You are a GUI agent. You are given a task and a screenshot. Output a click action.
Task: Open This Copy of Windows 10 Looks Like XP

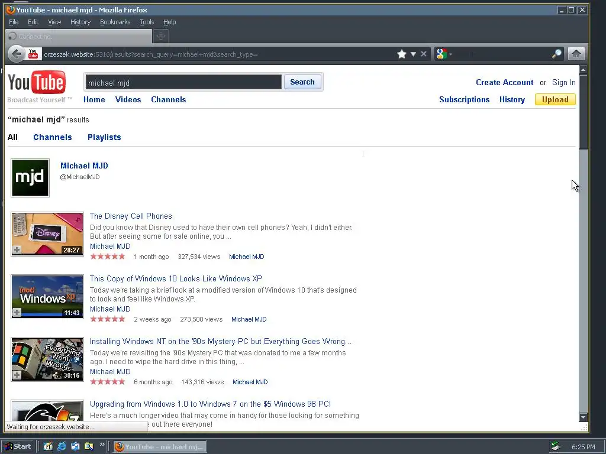click(x=176, y=279)
